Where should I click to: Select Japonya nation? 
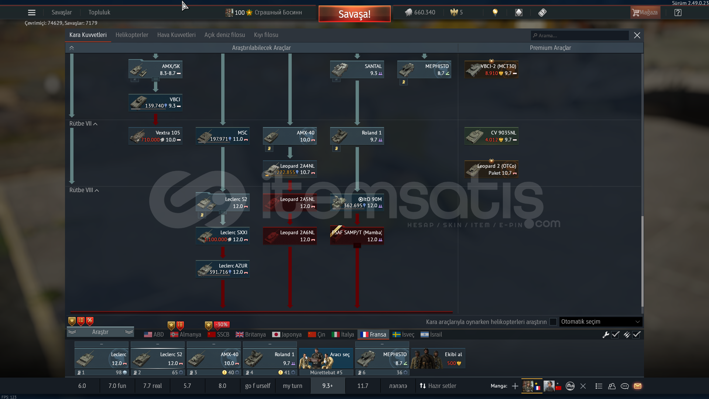tap(287, 334)
